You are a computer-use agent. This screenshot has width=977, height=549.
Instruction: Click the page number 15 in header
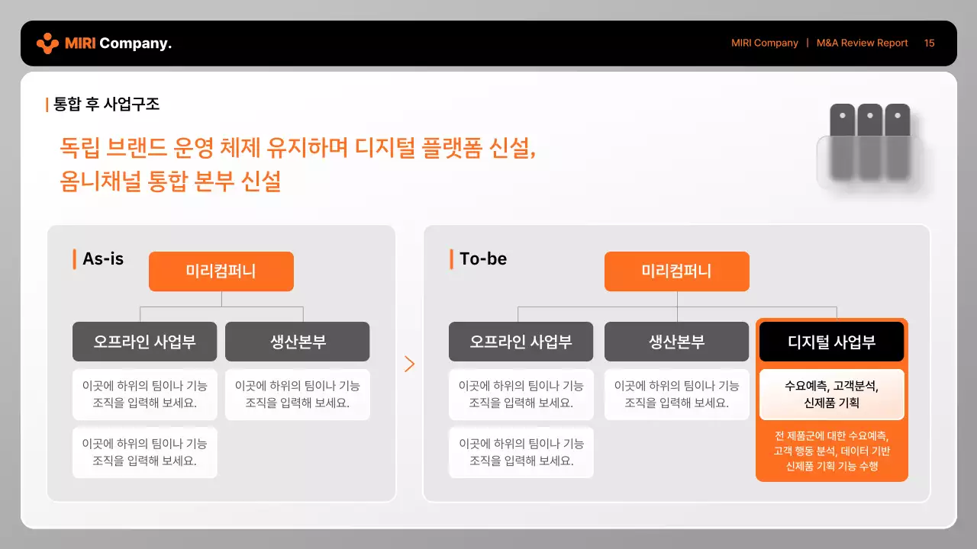click(x=929, y=43)
